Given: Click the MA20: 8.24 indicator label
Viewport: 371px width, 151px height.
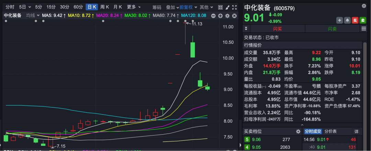Looking at the screenshot, I should tap(109, 16).
